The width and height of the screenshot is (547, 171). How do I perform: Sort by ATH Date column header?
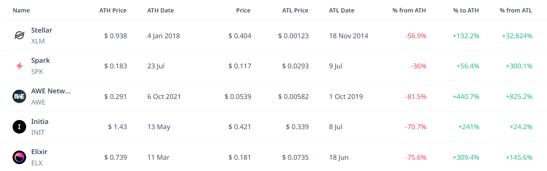click(161, 10)
